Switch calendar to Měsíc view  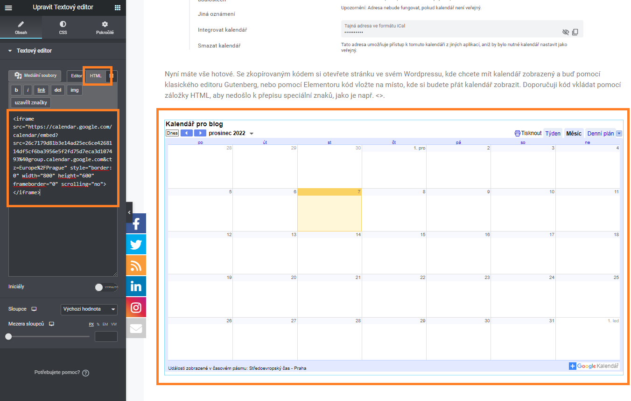[574, 133]
